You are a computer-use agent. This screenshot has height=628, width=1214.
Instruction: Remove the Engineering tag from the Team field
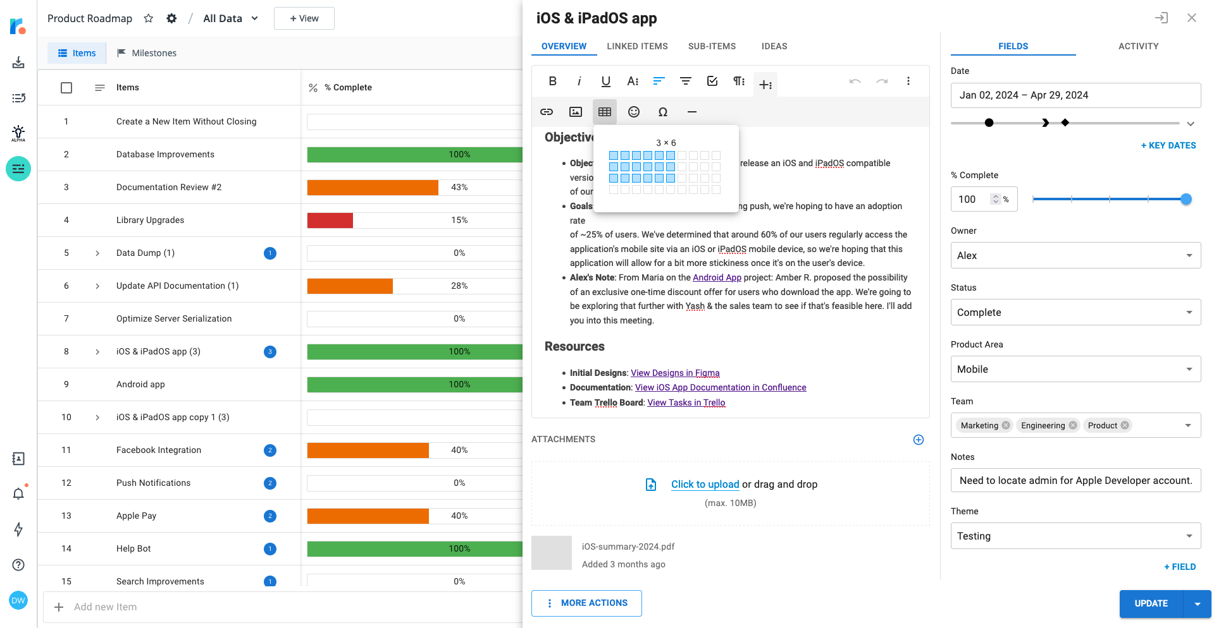[1073, 425]
